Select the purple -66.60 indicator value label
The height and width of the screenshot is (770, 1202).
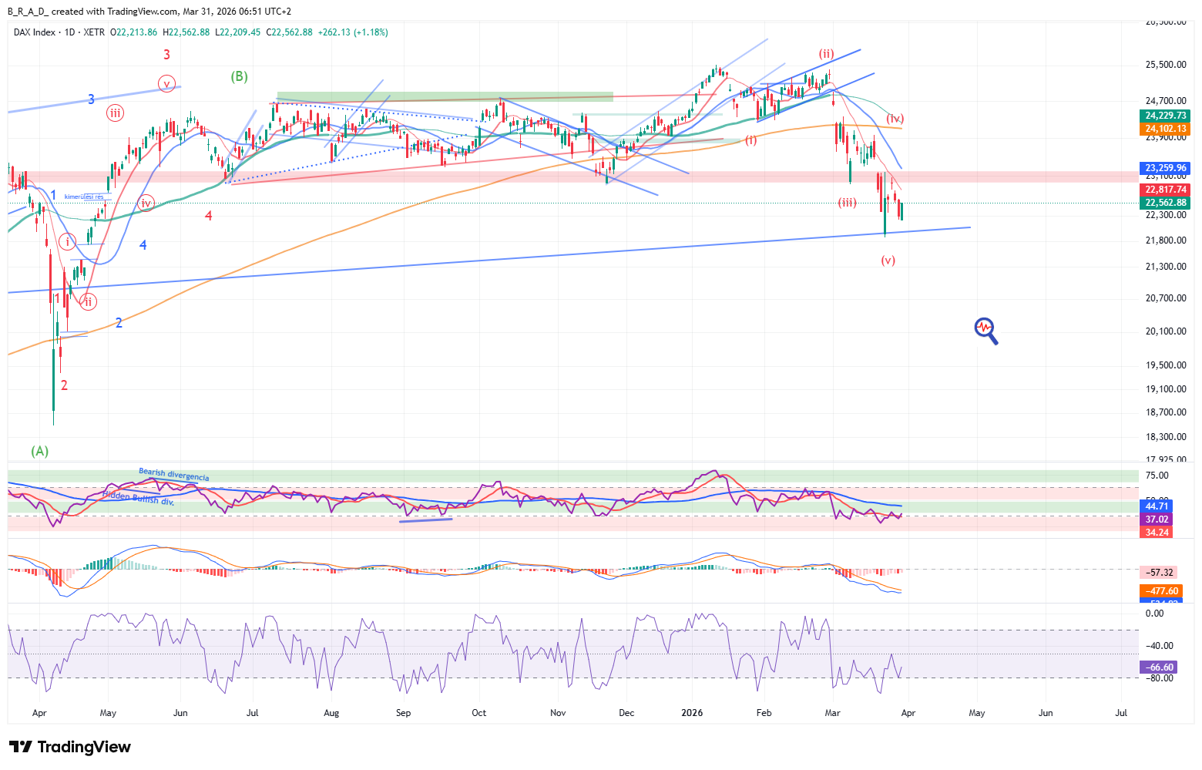tap(1159, 667)
